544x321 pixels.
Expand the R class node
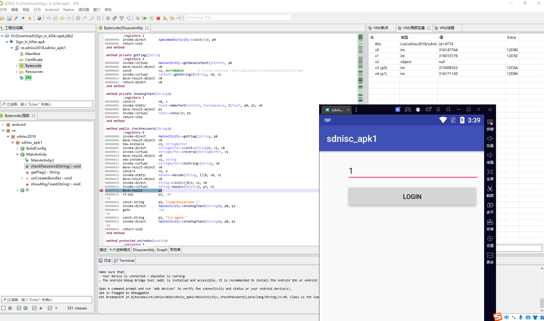pyautogui.click(x=17, y=190)
